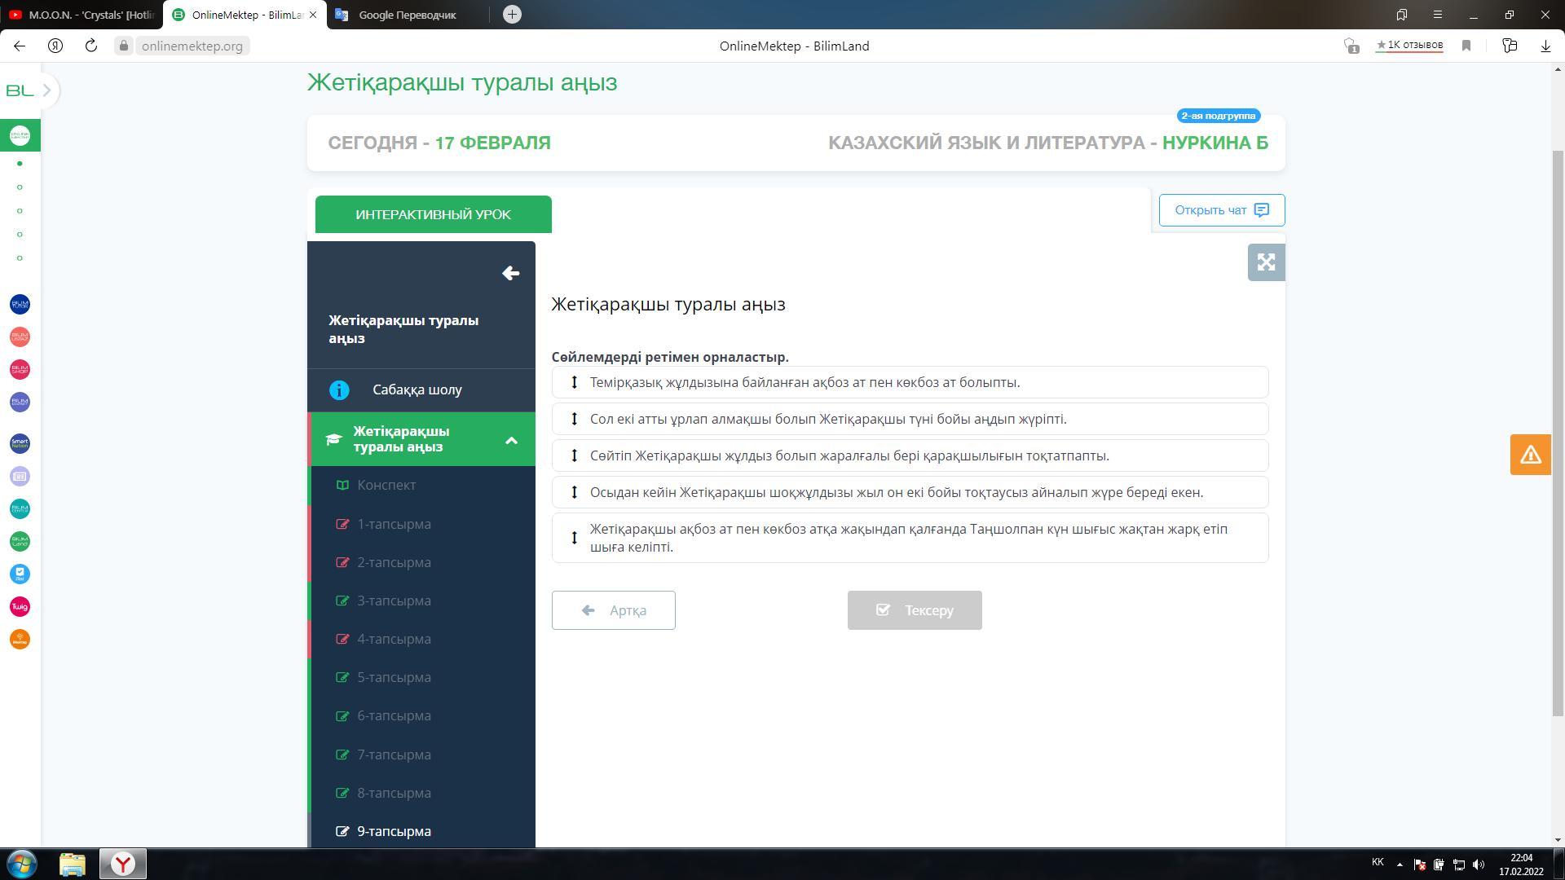
Task: Switch to Google Переводчик tab
Action: (x=407, y=15)
